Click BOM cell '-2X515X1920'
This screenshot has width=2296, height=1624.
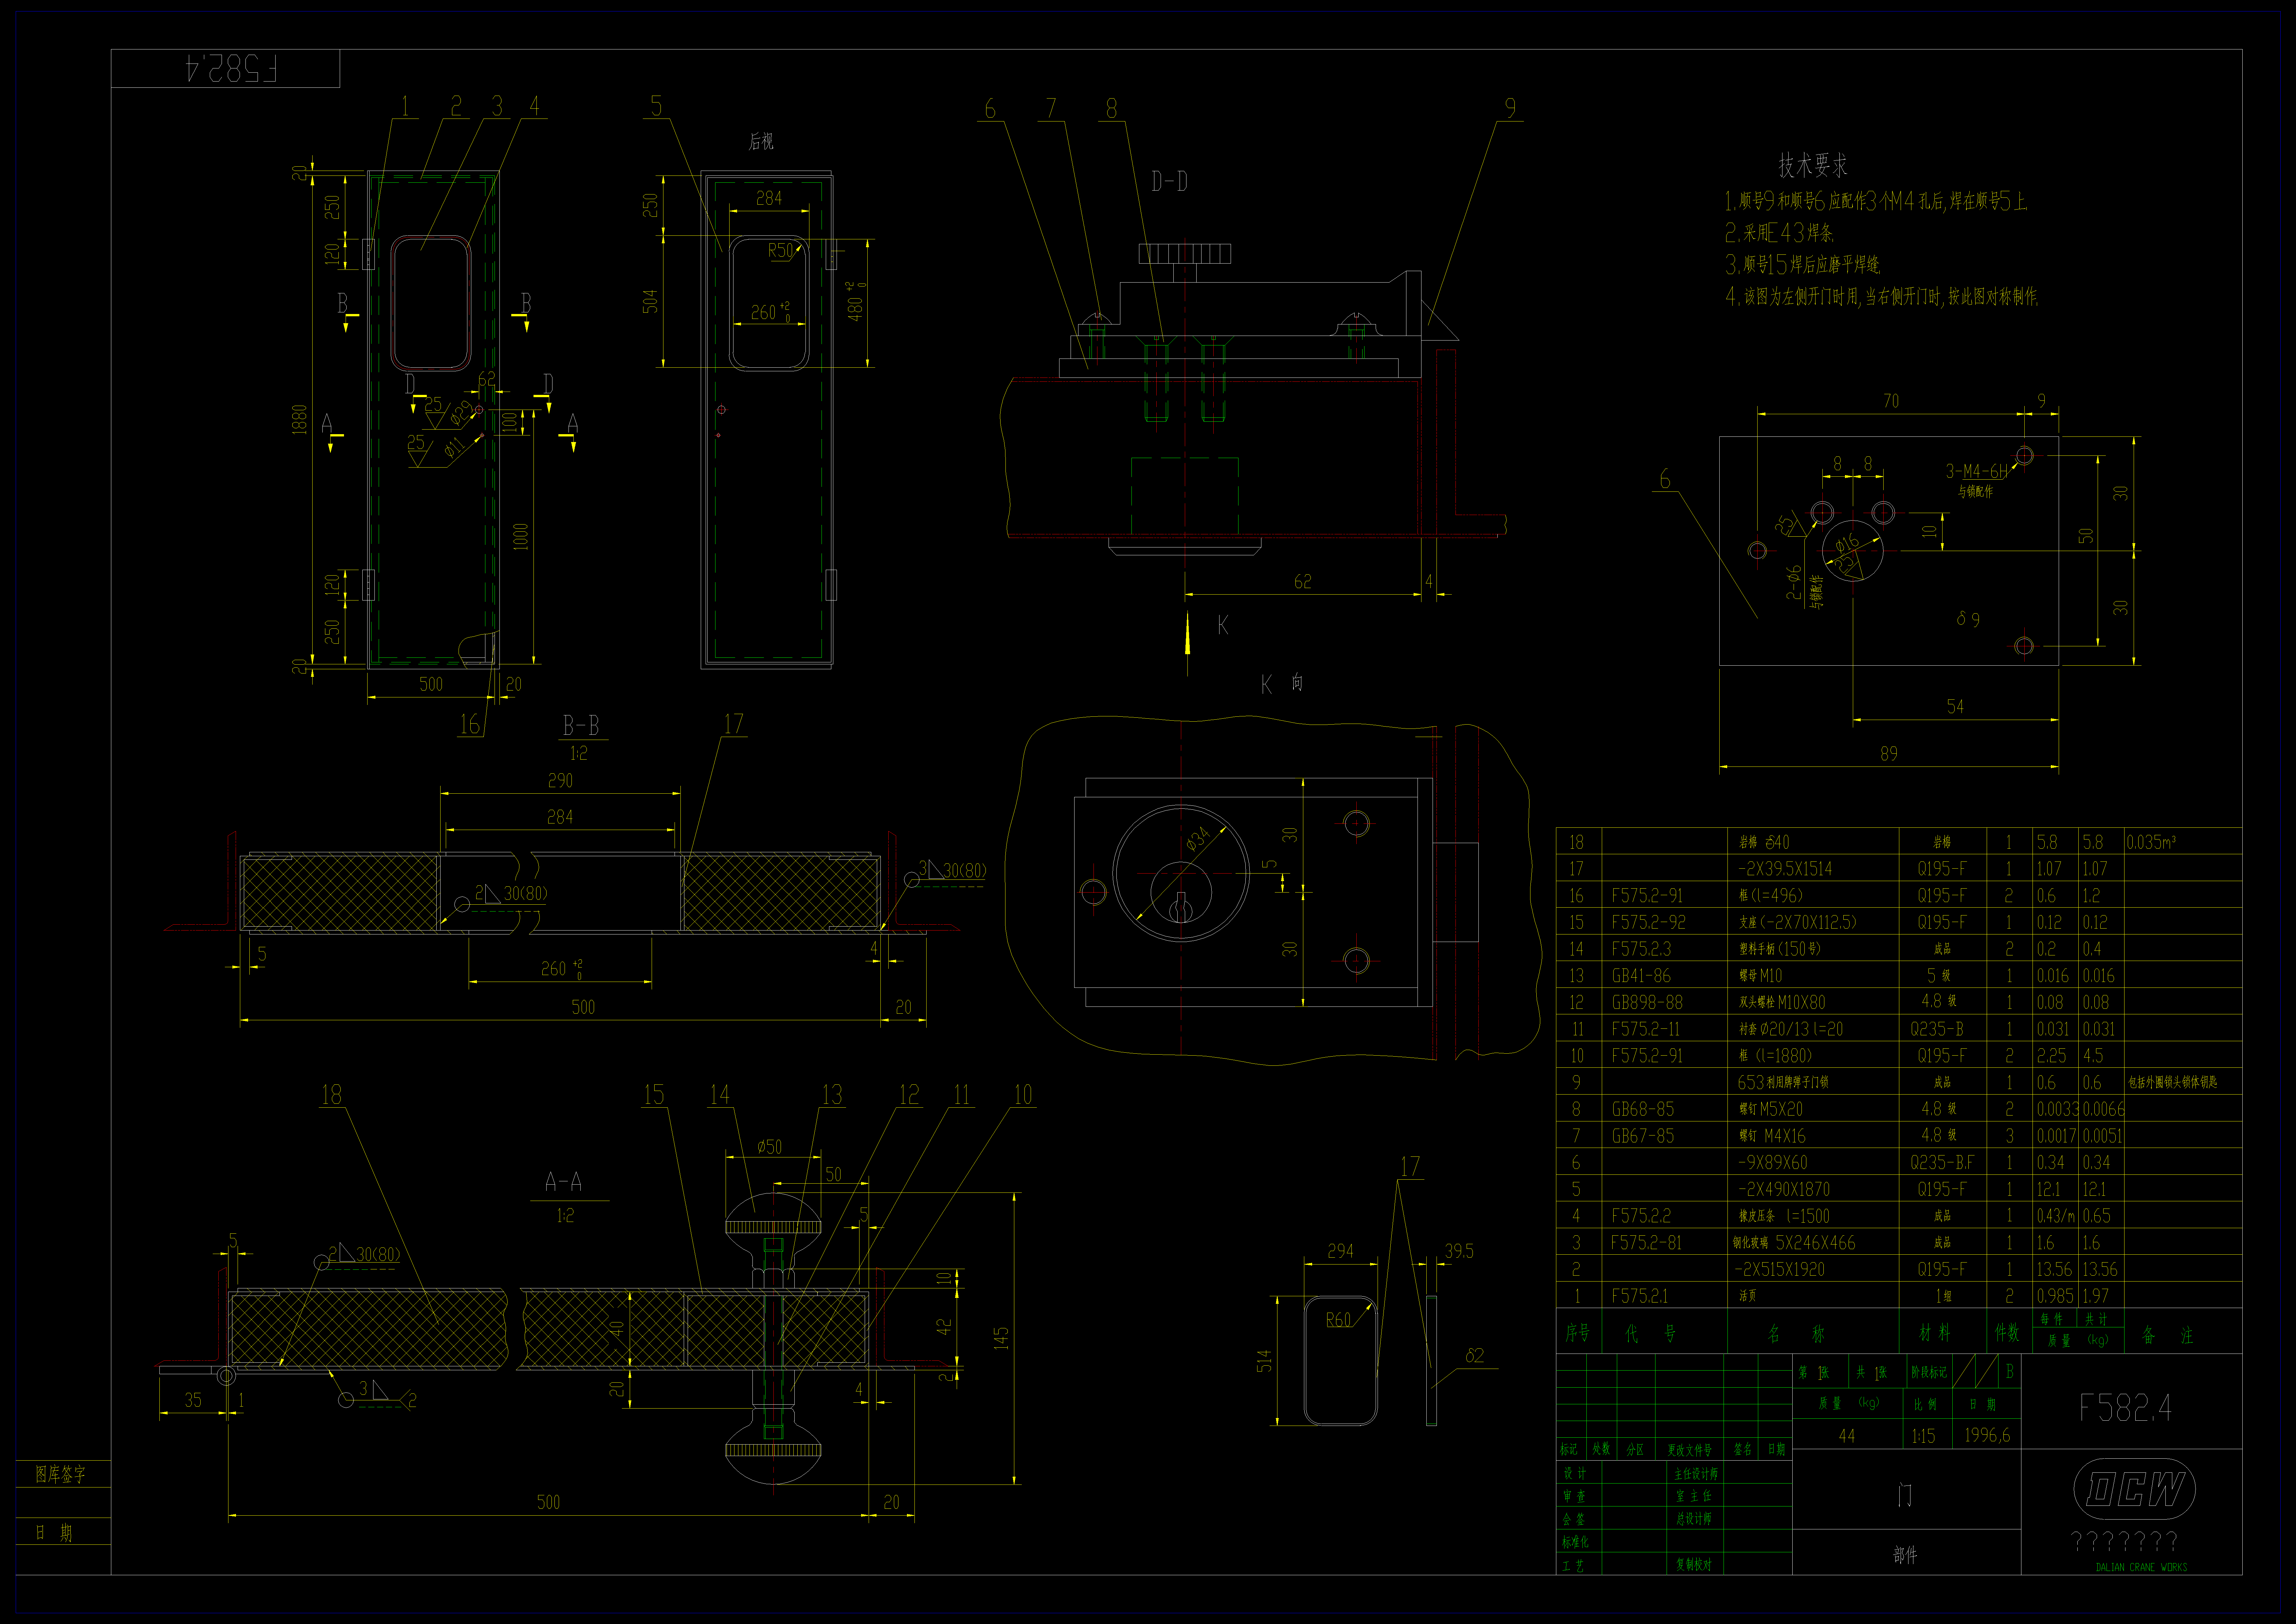(x=1780, y=1270)
